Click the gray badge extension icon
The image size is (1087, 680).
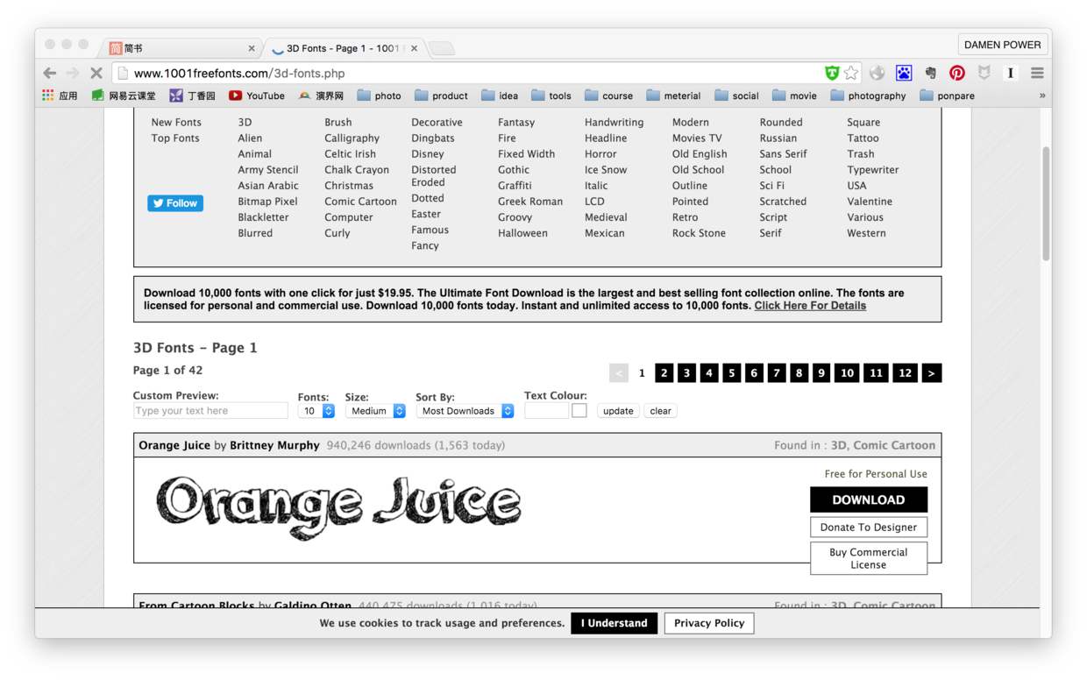[x=984, y=74]
